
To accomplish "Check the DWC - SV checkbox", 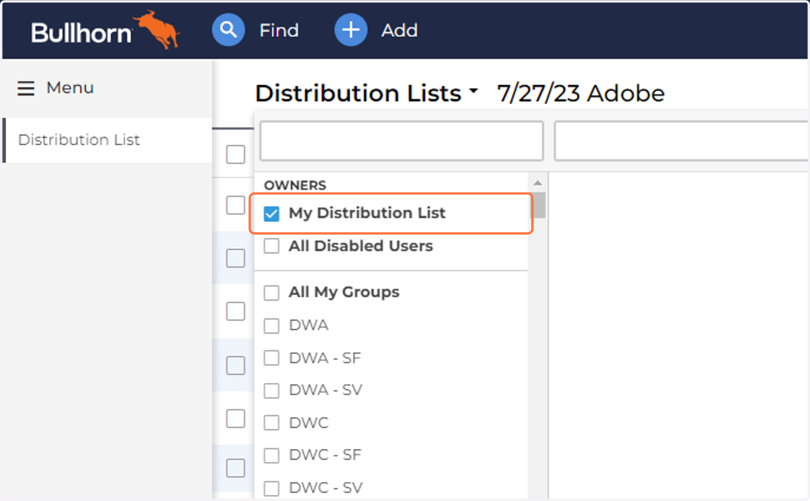I will pos(271,488).
